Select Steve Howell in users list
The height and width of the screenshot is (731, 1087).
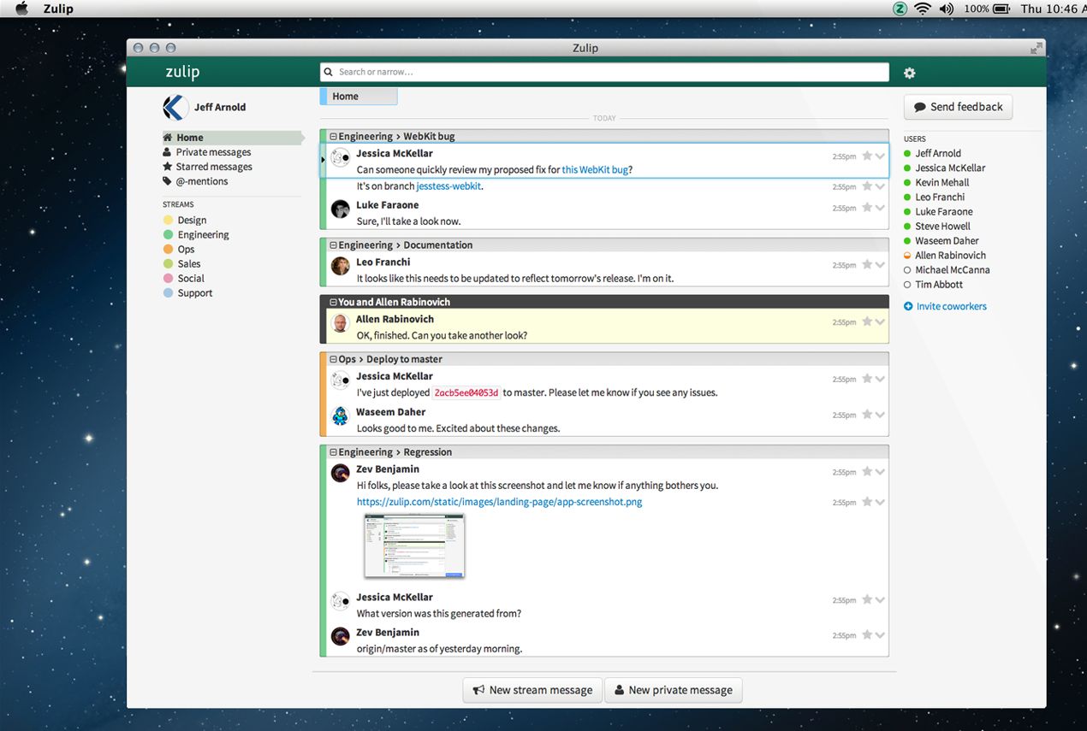pyautogui.click(x=942, y=226)
